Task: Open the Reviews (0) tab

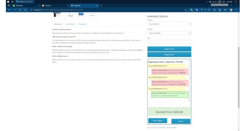Action: click(x=83, y=24)
